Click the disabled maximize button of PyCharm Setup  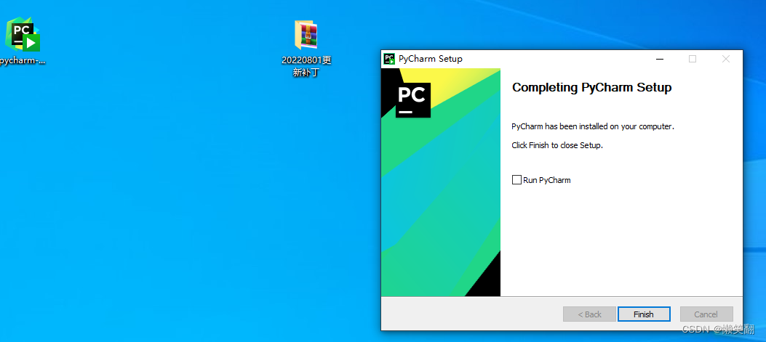[693, 59]
